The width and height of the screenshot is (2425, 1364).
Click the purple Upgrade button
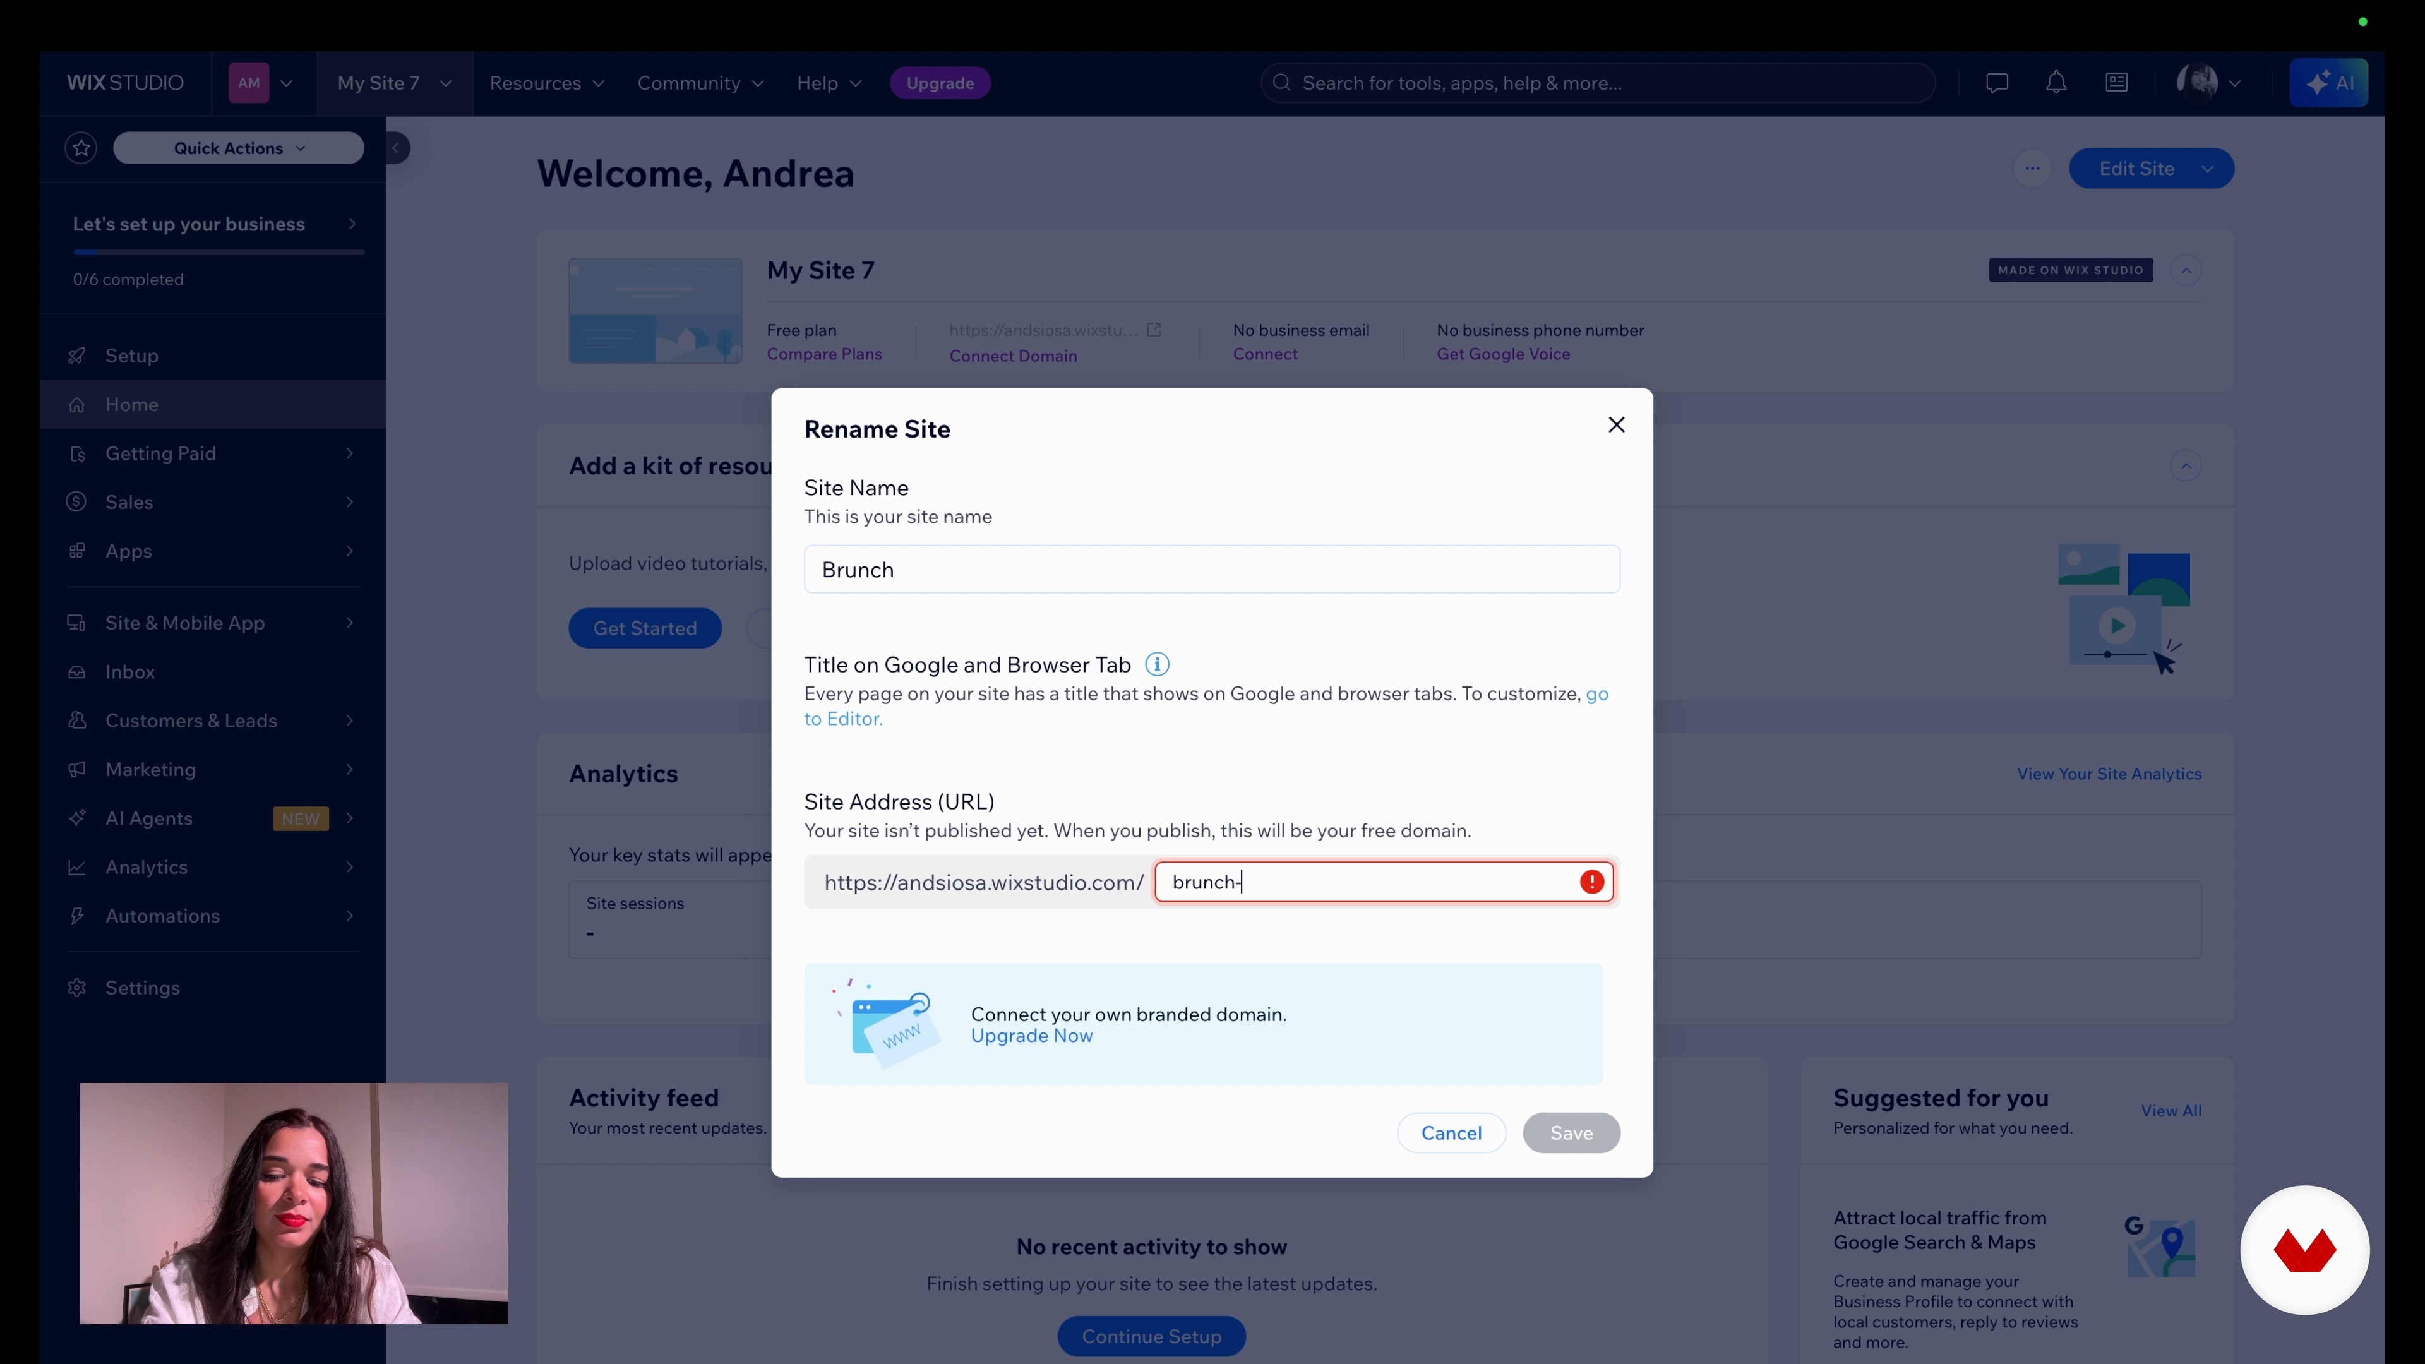click(x=940, y=83)
